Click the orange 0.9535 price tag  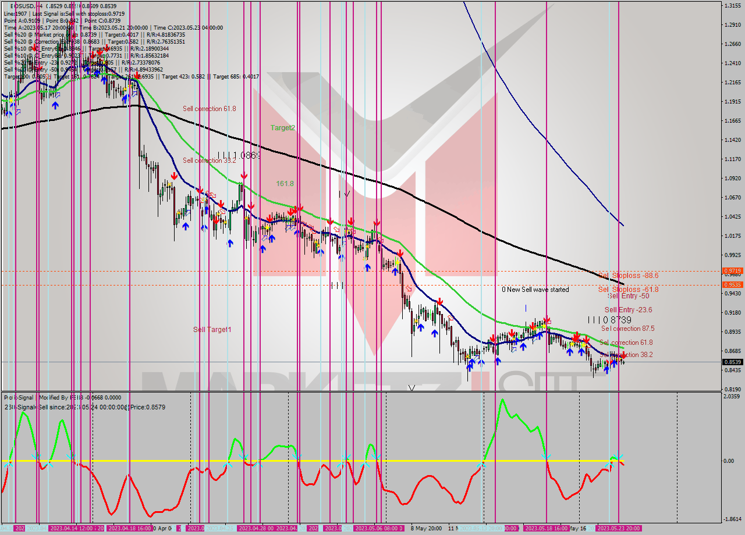pos(732,285)
